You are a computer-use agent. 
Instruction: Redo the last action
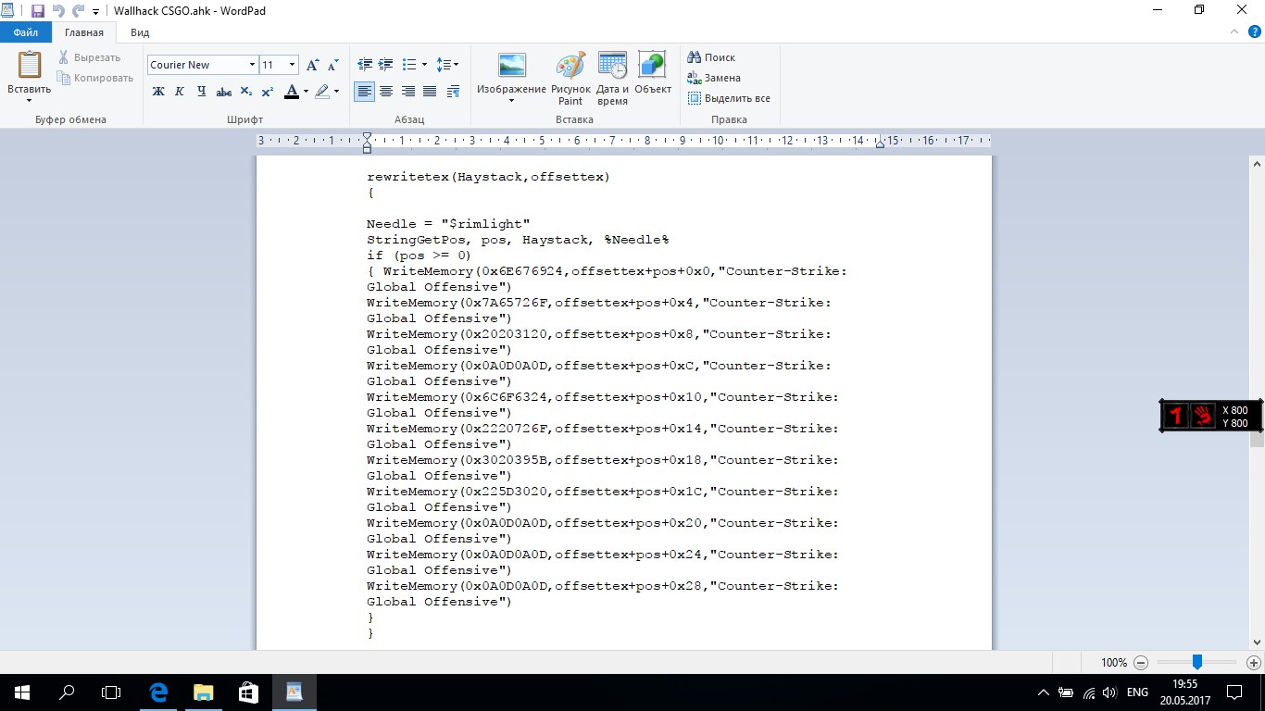click(x=79, y=11)
